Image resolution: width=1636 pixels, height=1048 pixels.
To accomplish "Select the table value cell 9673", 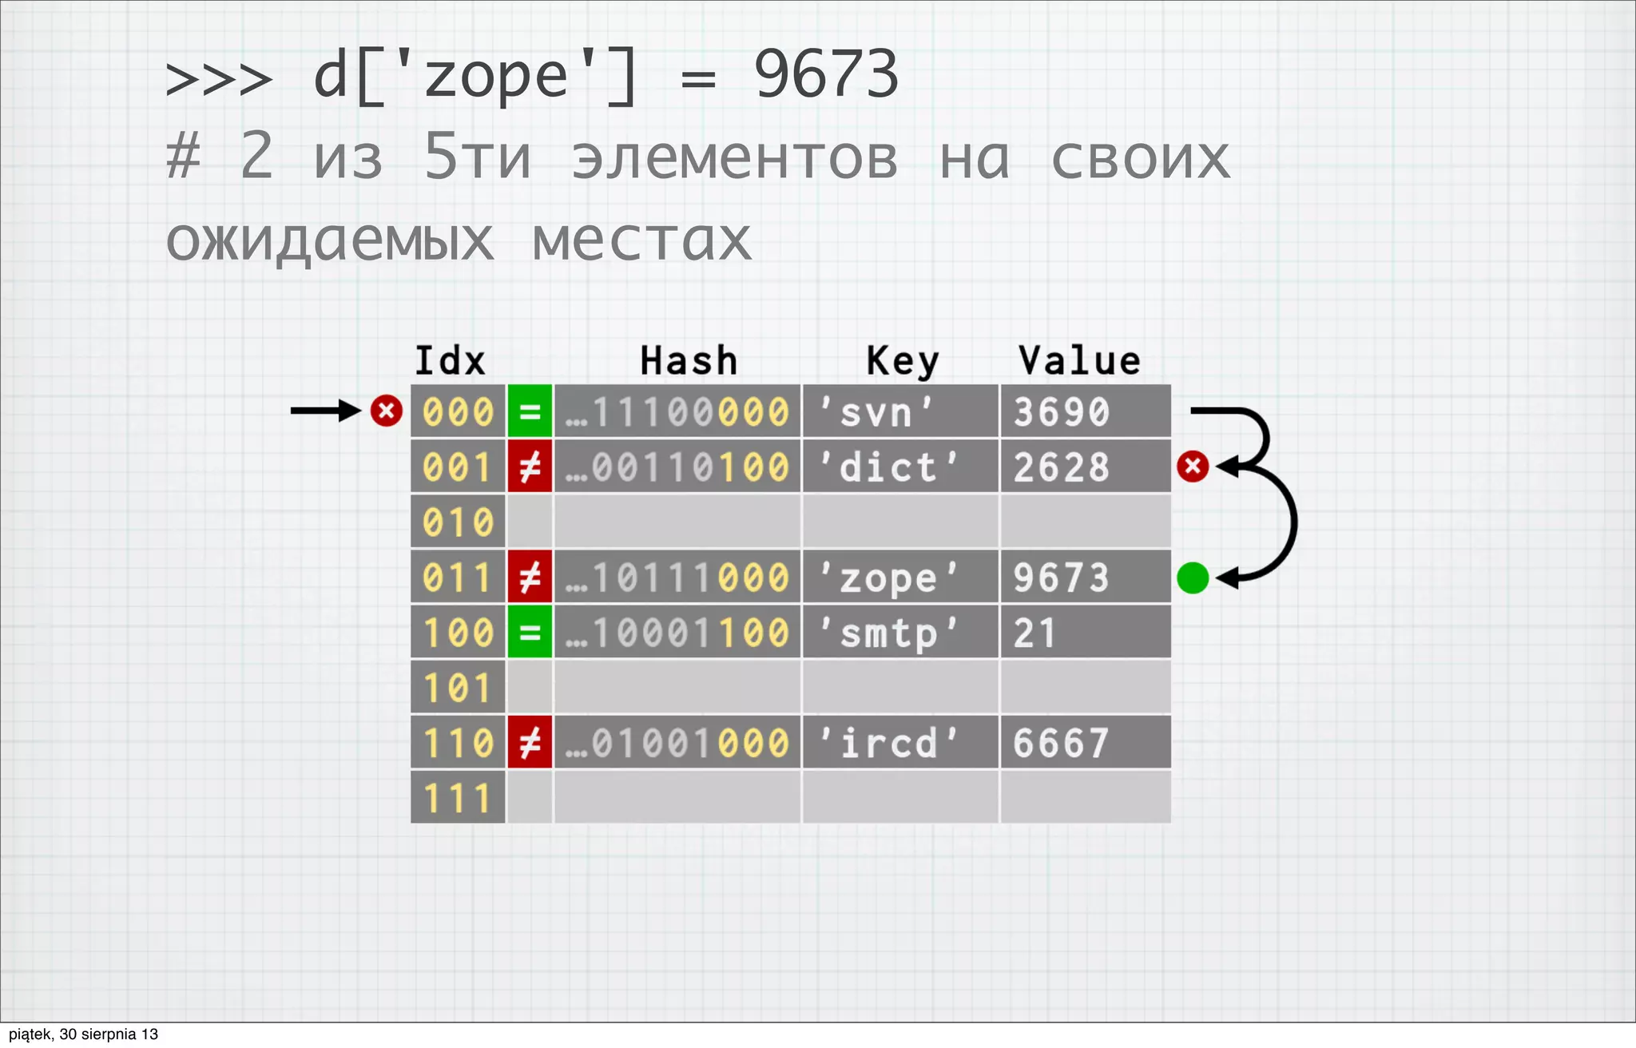I will pos(1086,576).
